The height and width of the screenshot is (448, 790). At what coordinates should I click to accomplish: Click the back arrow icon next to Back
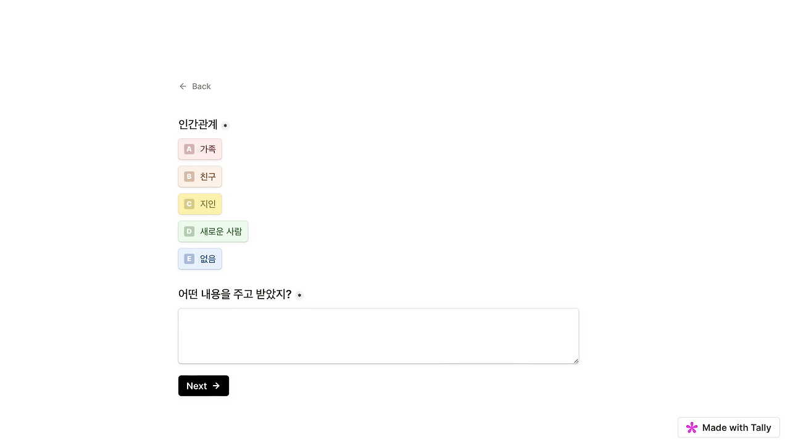tap(183, 86)
